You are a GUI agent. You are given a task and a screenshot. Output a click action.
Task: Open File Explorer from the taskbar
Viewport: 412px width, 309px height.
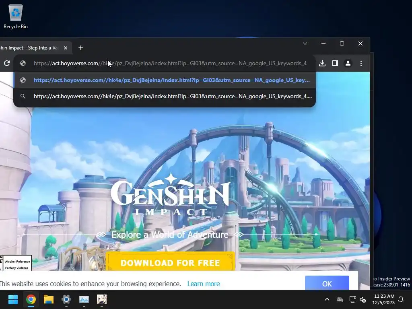click(x=49, y=299)
